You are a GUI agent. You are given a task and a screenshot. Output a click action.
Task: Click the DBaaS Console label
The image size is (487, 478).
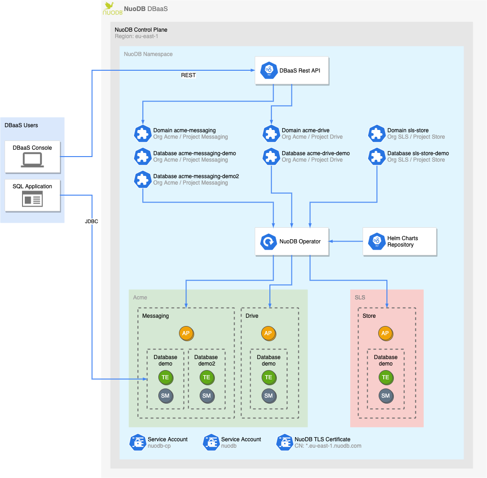point(32,148)
